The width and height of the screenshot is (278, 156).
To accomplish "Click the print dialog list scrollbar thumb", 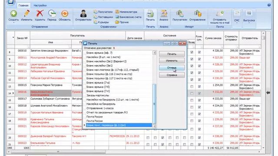I will pos(154,104).
